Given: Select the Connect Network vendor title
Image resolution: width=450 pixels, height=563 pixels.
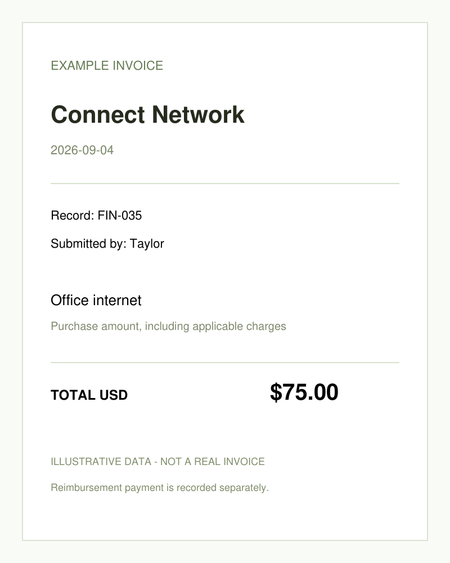Looking at the screenshot, I should [147, 114].
